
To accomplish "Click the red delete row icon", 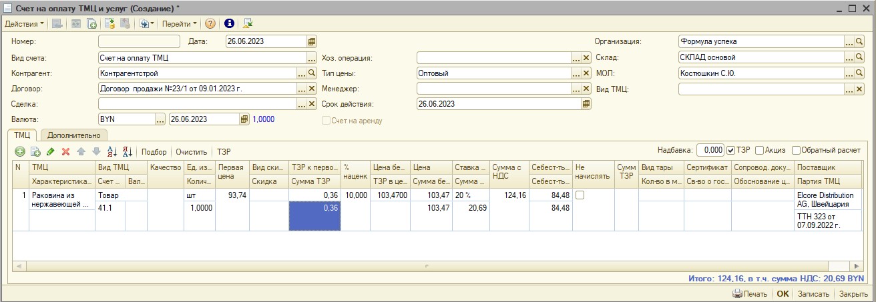I will coord(65,151).
